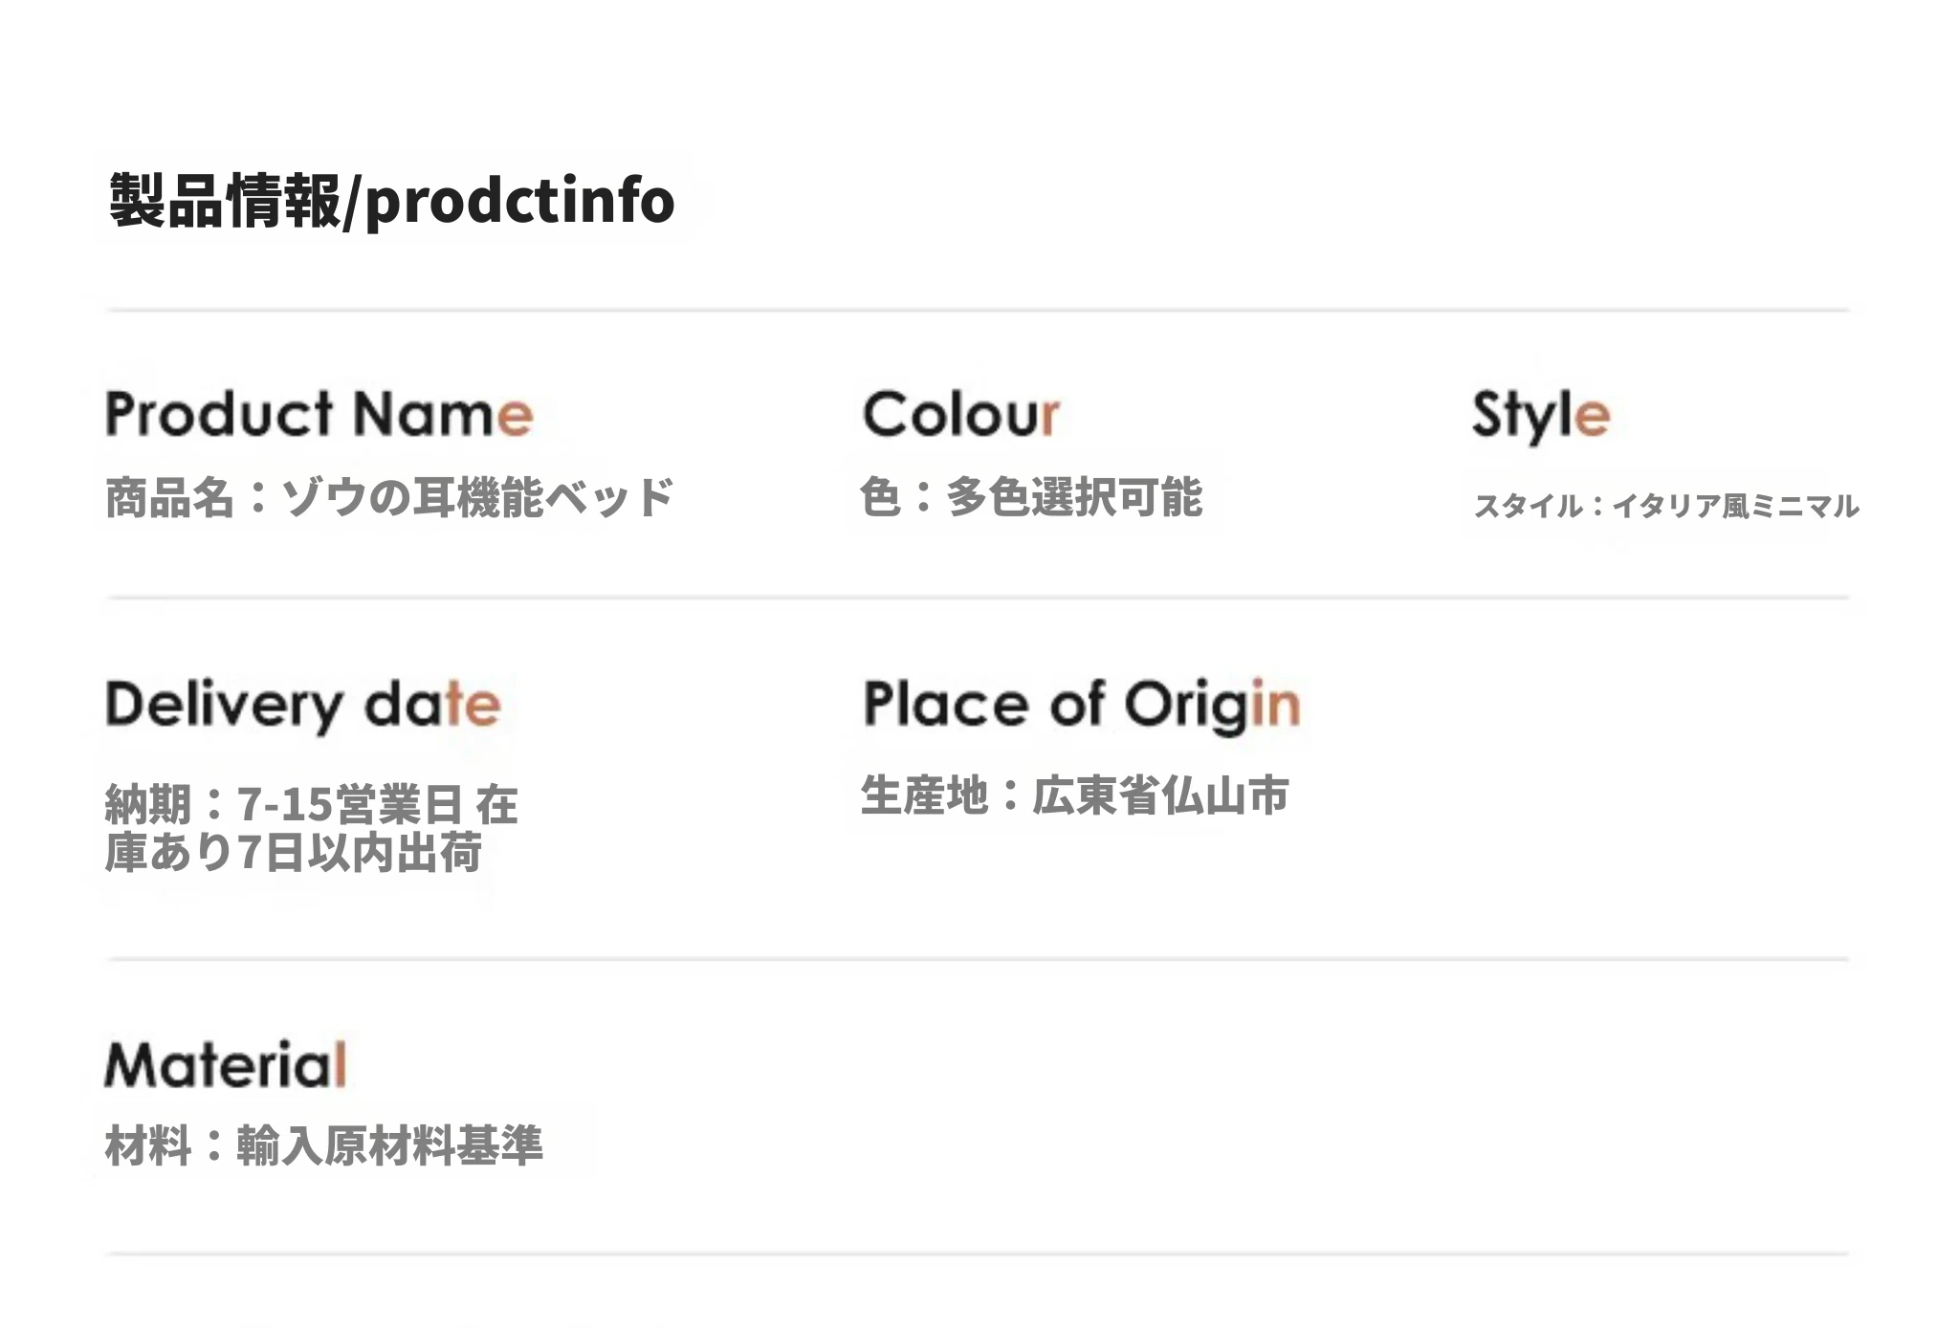
Task: Click the 製品情報/prodctinfo heading
Action: pyautogui.click(x=392, y=202)
